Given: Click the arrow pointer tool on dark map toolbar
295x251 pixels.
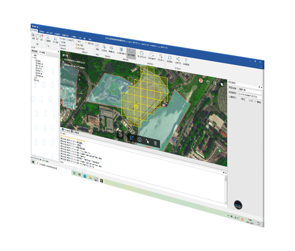Looking at the screenshot, I should coord(147,141).
